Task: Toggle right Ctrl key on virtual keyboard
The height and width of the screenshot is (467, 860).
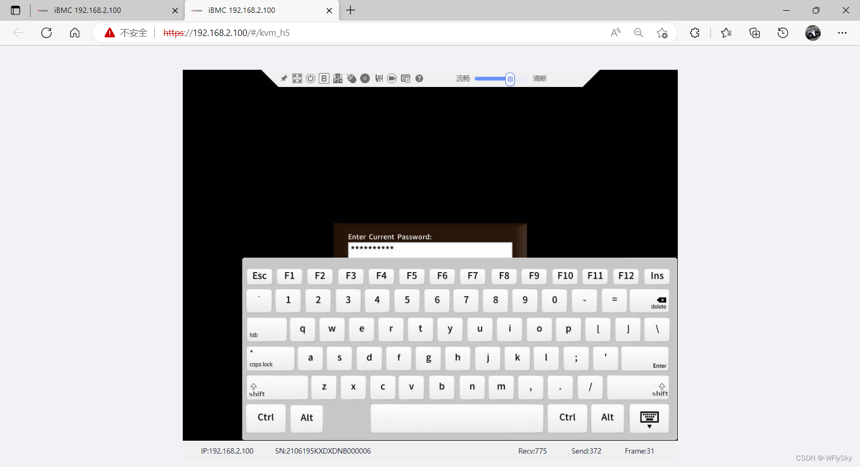Action: point(568,418)
